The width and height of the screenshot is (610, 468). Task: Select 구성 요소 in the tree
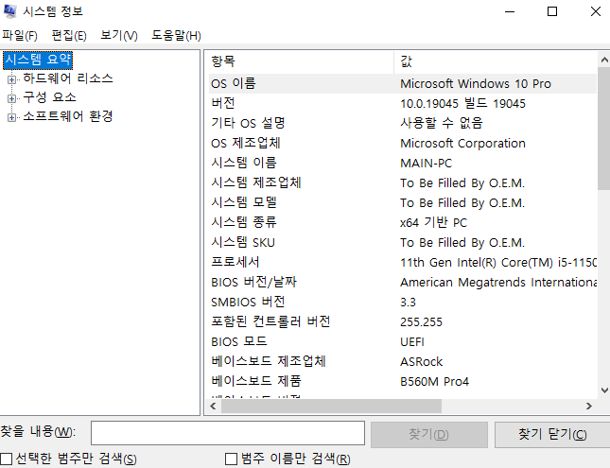(x=49, y=97)
